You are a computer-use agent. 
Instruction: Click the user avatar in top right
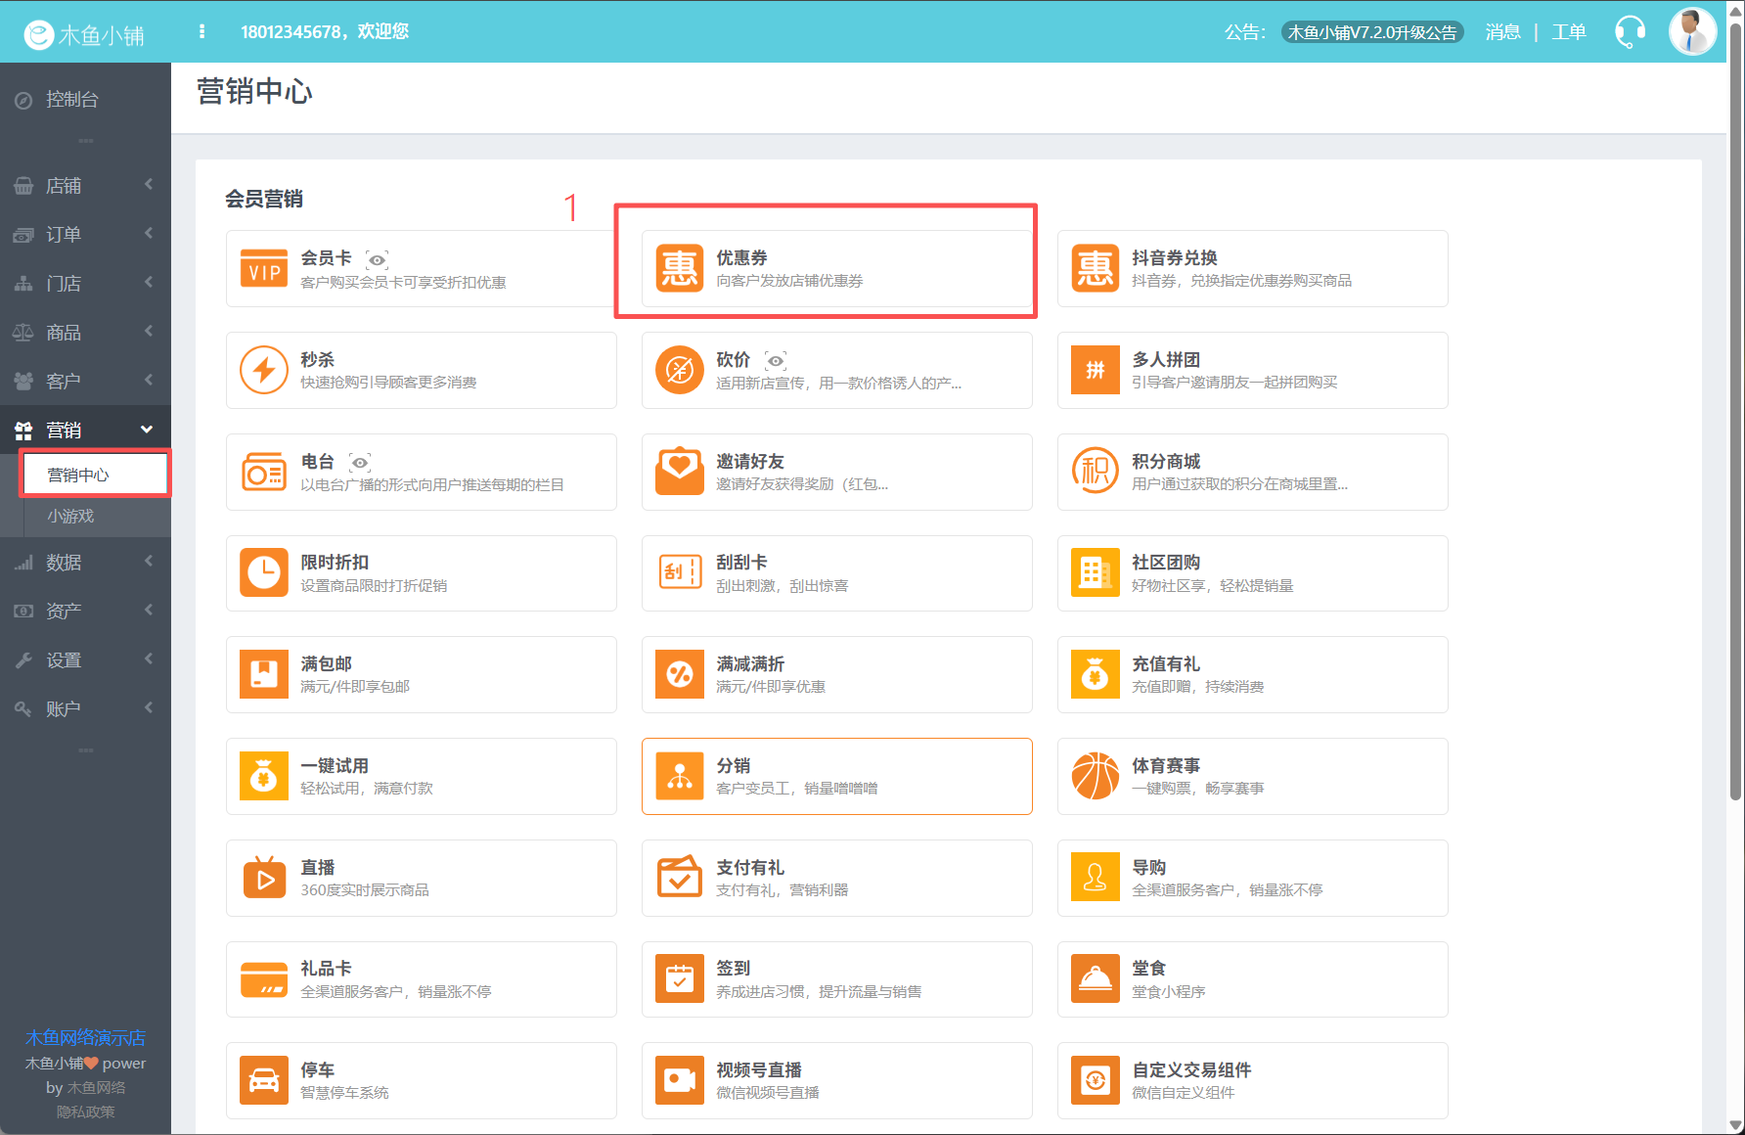(1692, 31)
